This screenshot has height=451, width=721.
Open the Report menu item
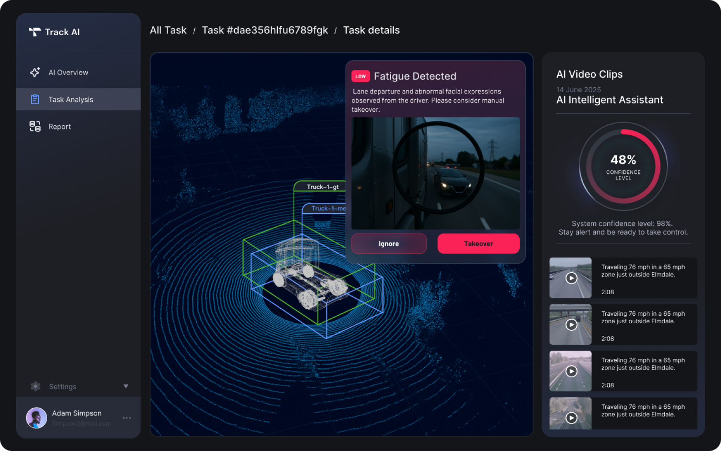(78, 127)
